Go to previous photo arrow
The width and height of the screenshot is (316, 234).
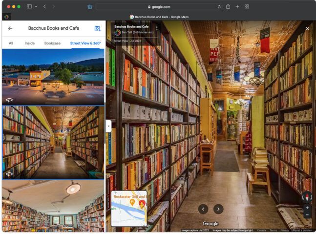pyautogui.click(x=203, y=209)
